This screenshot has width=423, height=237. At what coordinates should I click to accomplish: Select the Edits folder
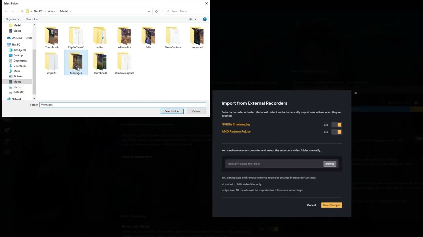(148, 38)
